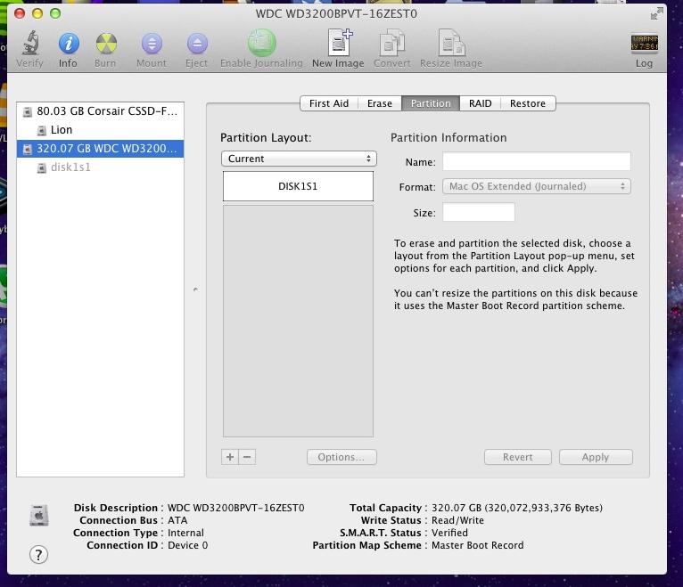Switch to the Erase tab
This screenshot has height=587, width=683.
pos(380,103)
